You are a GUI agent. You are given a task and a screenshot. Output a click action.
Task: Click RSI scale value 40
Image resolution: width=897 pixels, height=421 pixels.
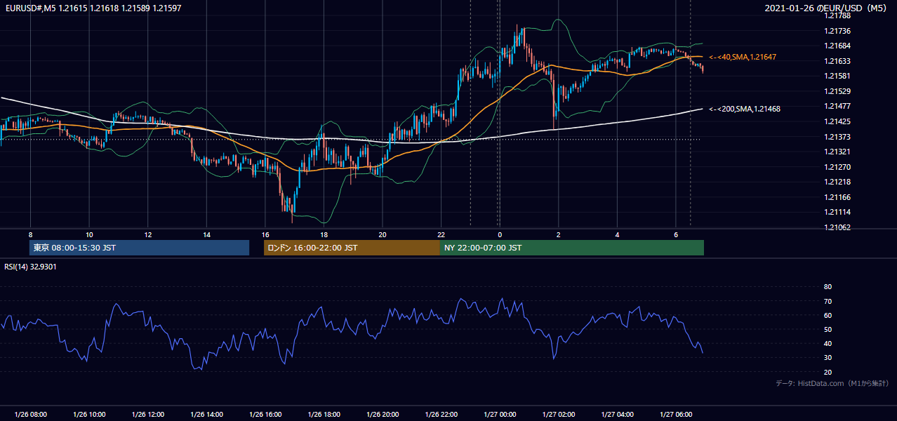828,344
